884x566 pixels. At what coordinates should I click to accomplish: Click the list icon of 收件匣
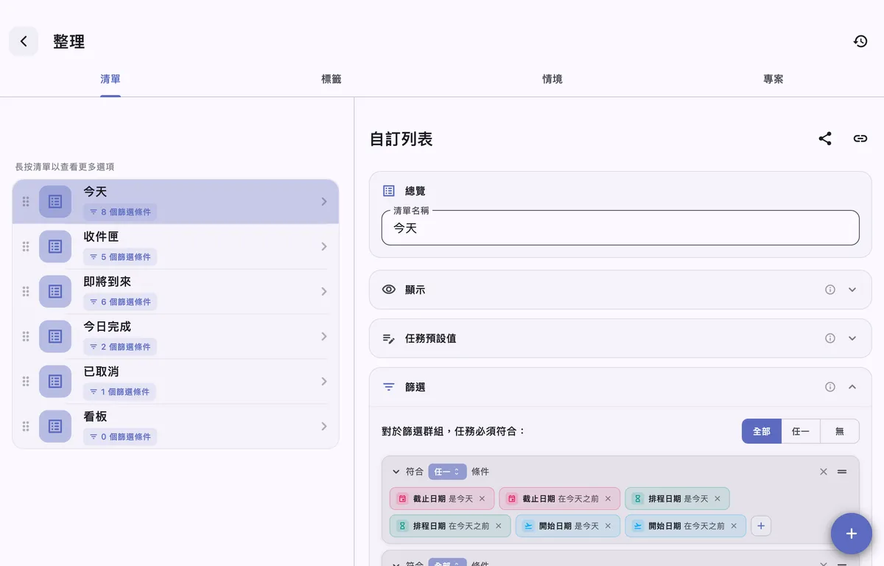point(55,246)
